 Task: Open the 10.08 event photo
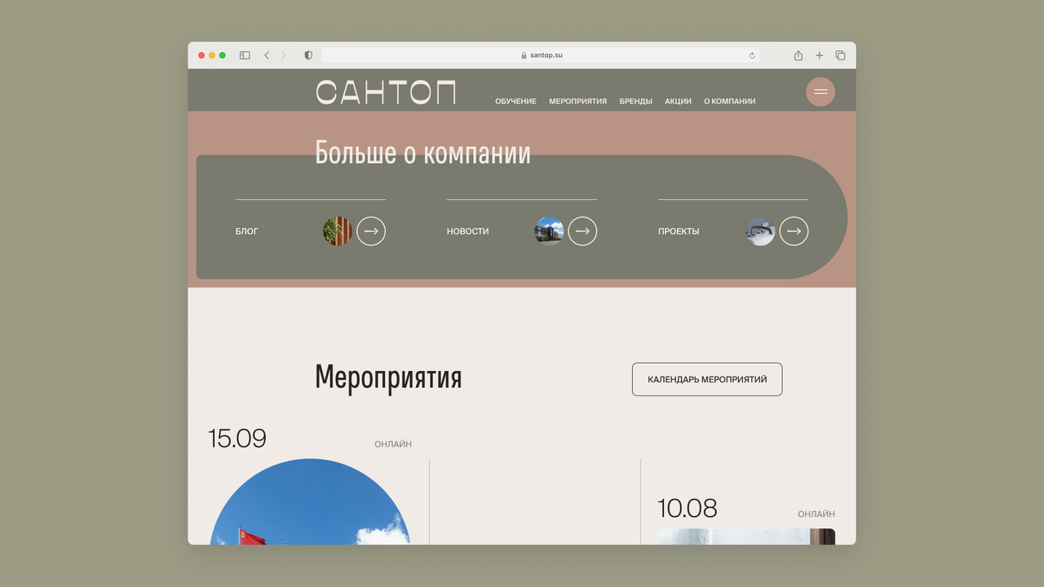point(746,536)
